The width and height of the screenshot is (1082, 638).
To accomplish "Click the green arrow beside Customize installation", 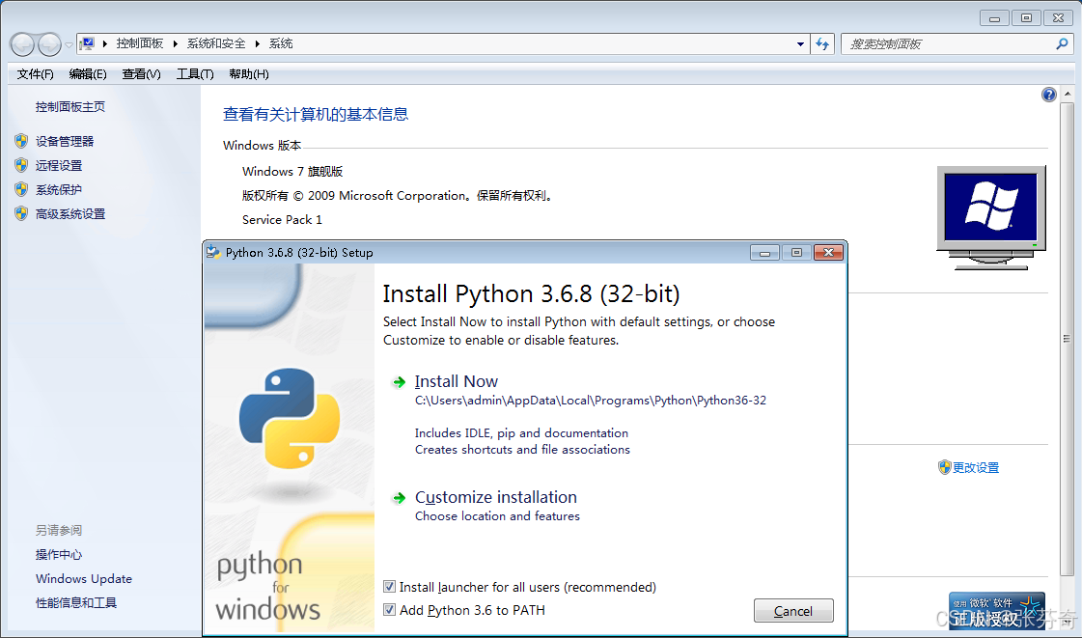I will (399, 498).
